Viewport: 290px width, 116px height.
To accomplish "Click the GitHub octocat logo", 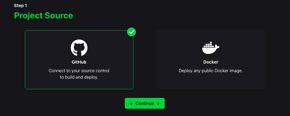I will [79, 48].
